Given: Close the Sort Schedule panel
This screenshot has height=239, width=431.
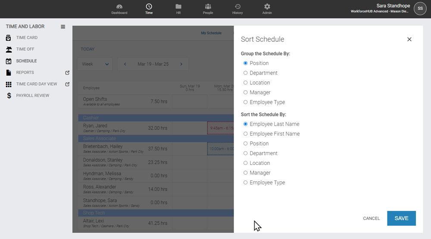Looking at the screenshot, I should coord(409,39).
